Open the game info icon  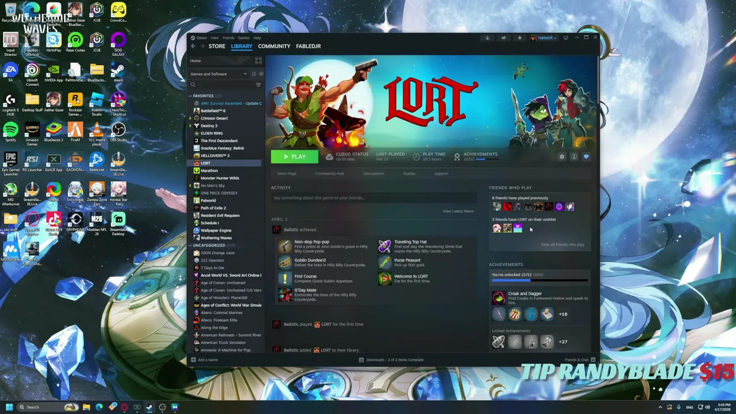(x=574, y=156)
